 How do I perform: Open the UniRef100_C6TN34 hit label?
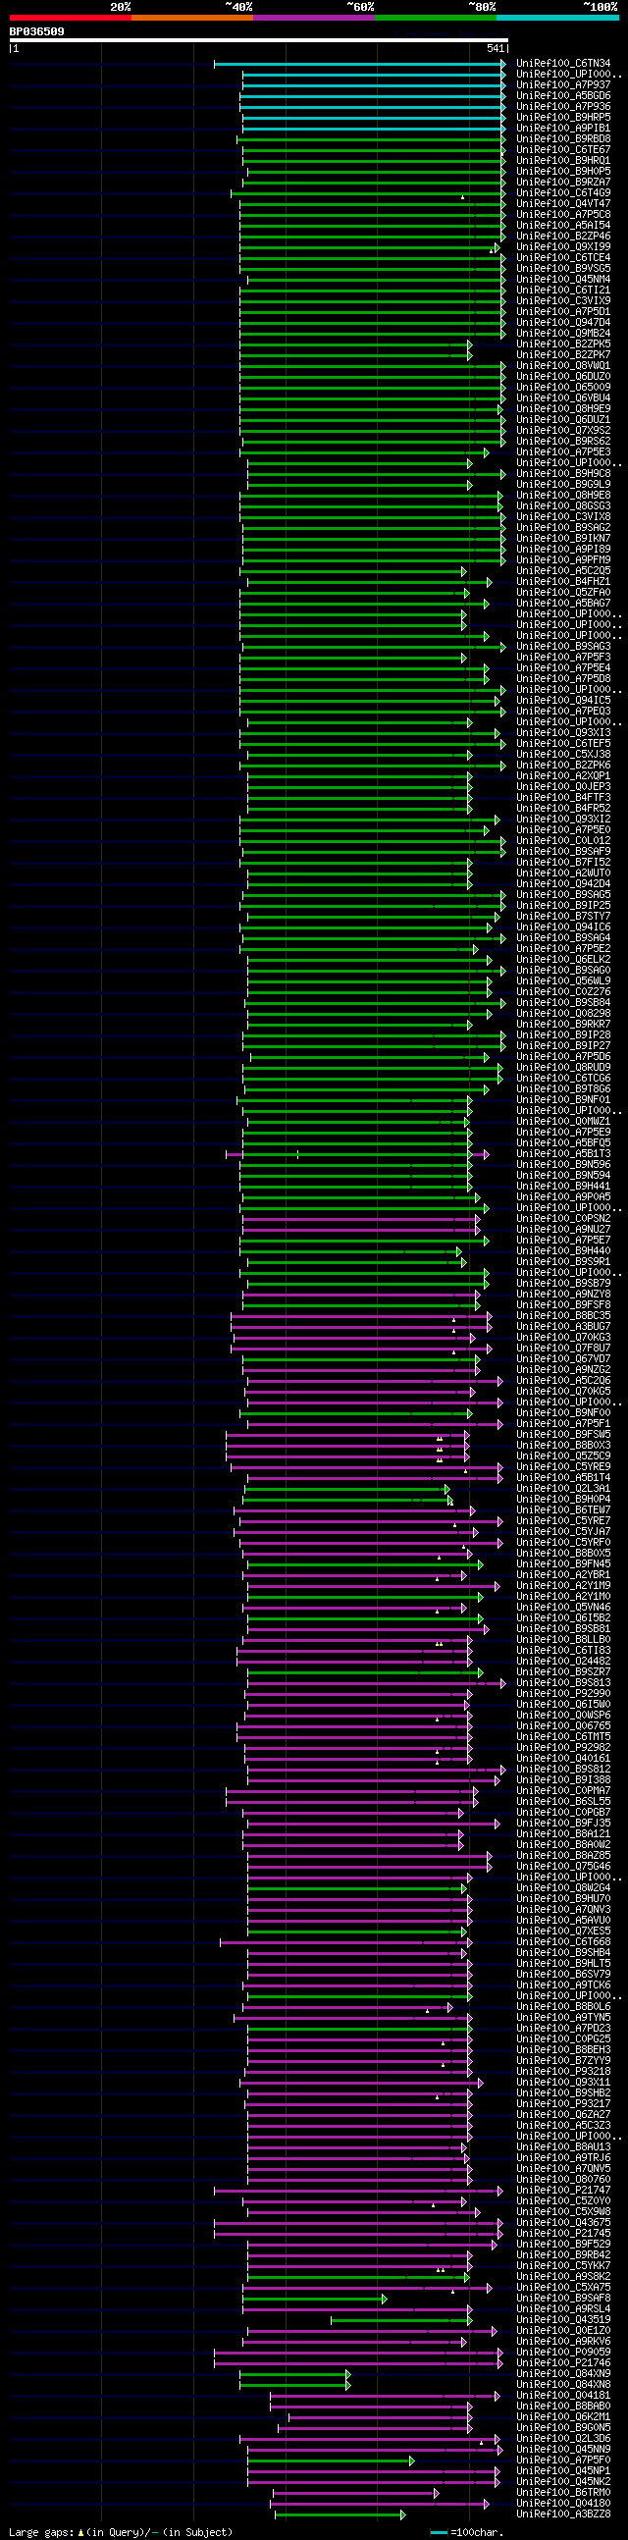(x=563, y=64)
